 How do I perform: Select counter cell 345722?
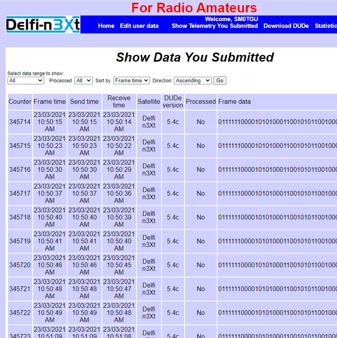point(20,313)
